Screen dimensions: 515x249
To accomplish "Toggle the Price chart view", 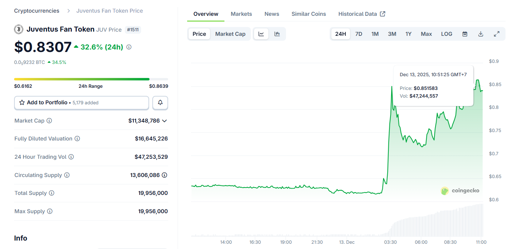I will pos(199,34).
